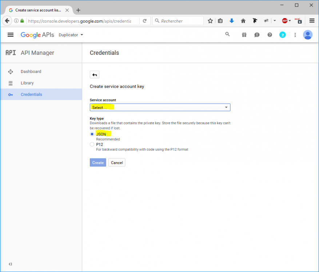Image resolution: width=319 pixels, height=272 pixels.
Task: Go to Dashboard in sidebar
Action: 31,71
